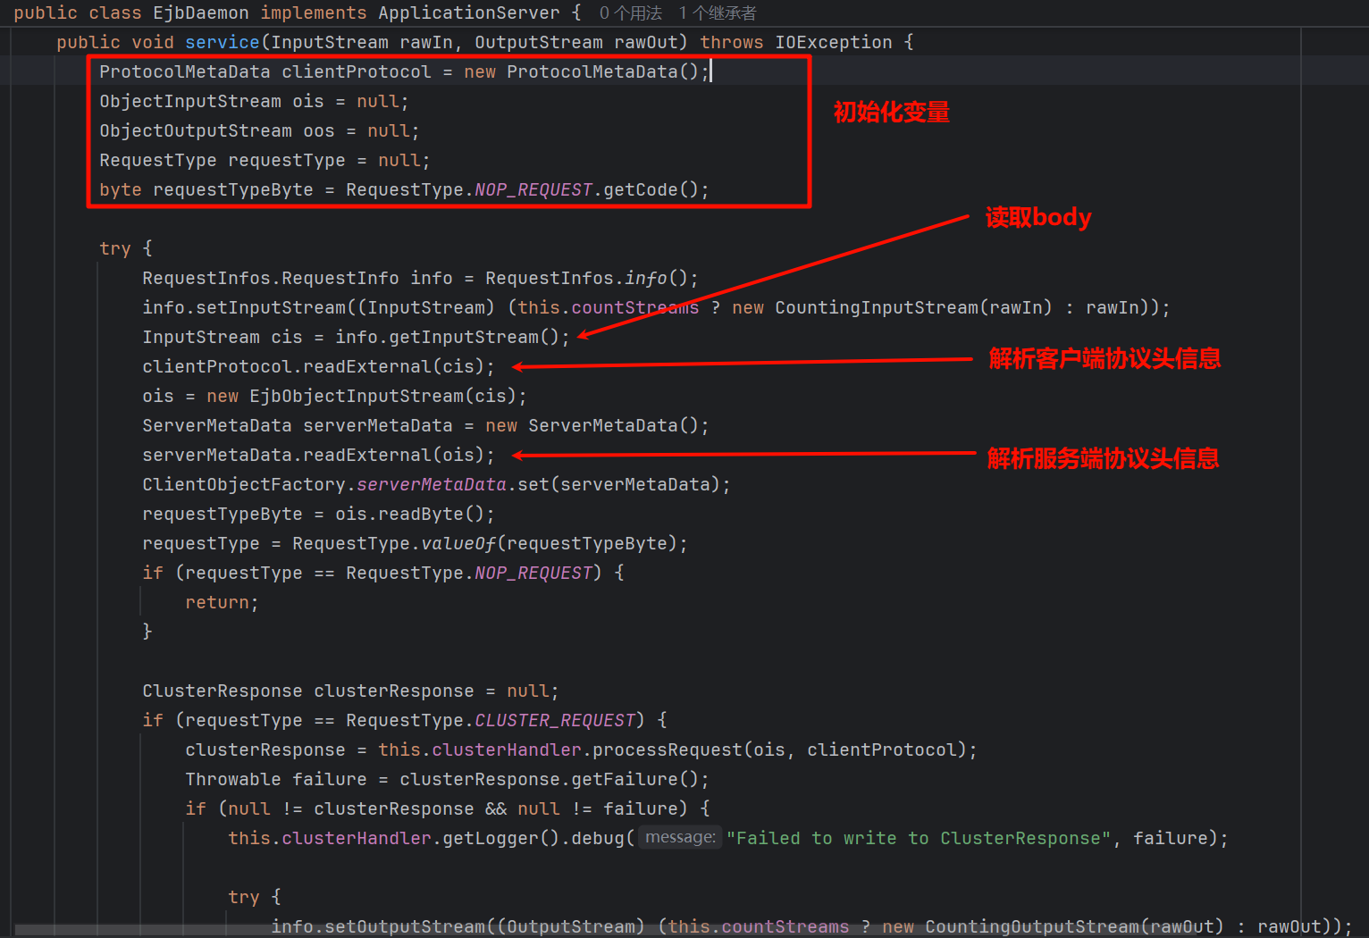Click the service method name

point(222,42)
